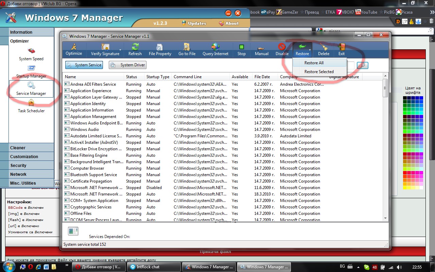Click the search magnifier button
The height and width of the screenshot is (272, 435).
point(363,65)
